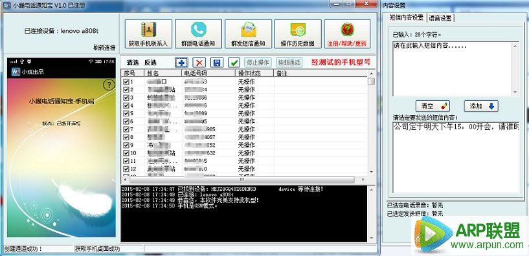Toggle checkbox for contact row 6
The height and width of the screenshot is (256, 529).
pyautogui.click(x=126, y=122)
